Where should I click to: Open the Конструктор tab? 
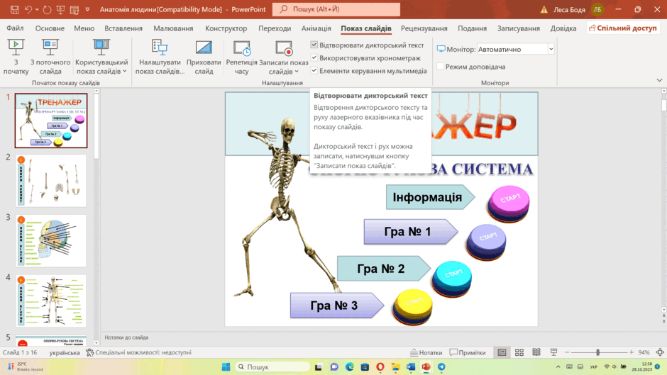tap(226, 28)
